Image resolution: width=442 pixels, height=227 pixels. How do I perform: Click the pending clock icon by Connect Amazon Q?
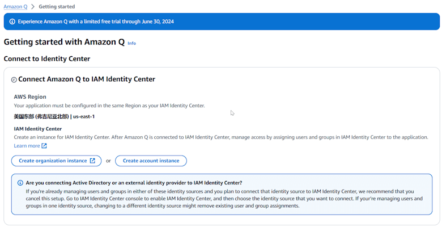coord(14,80)
